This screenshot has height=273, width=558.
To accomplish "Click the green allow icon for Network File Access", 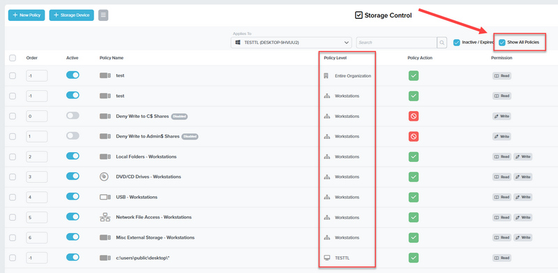I will [x=413, y=217].
